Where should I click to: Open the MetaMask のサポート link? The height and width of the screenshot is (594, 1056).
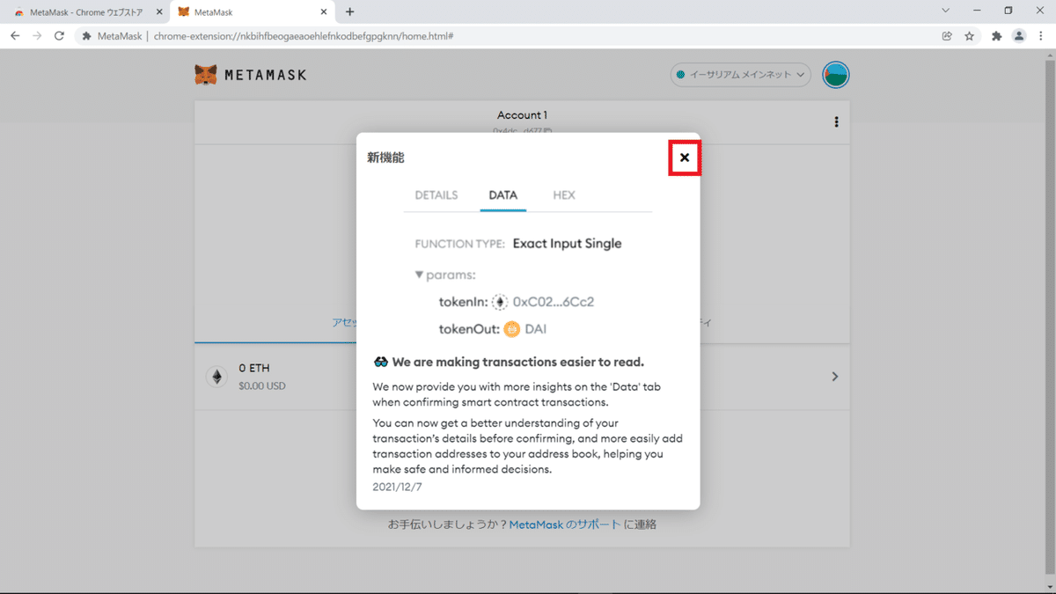564,524
